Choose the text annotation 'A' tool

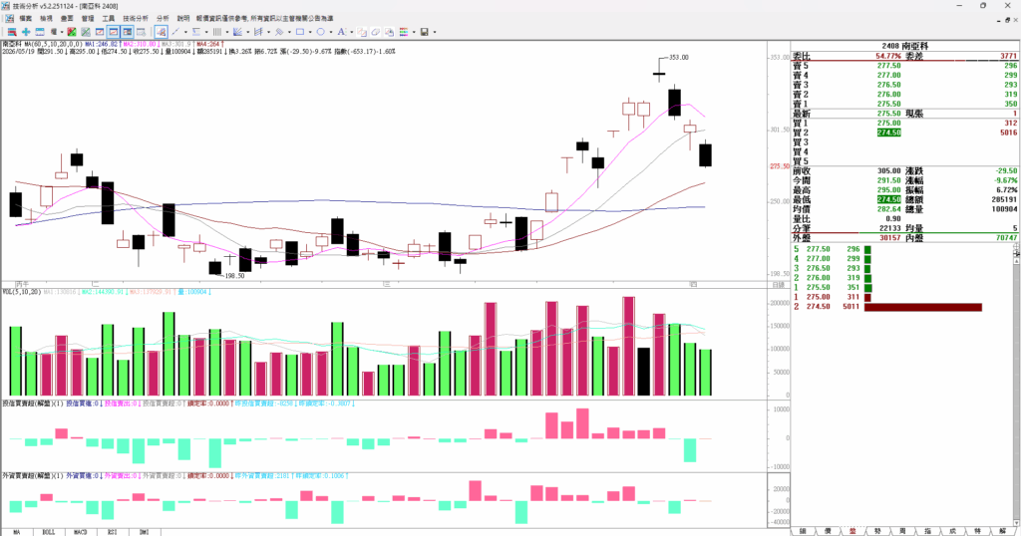pyautogui.click(x=341, y=31)
